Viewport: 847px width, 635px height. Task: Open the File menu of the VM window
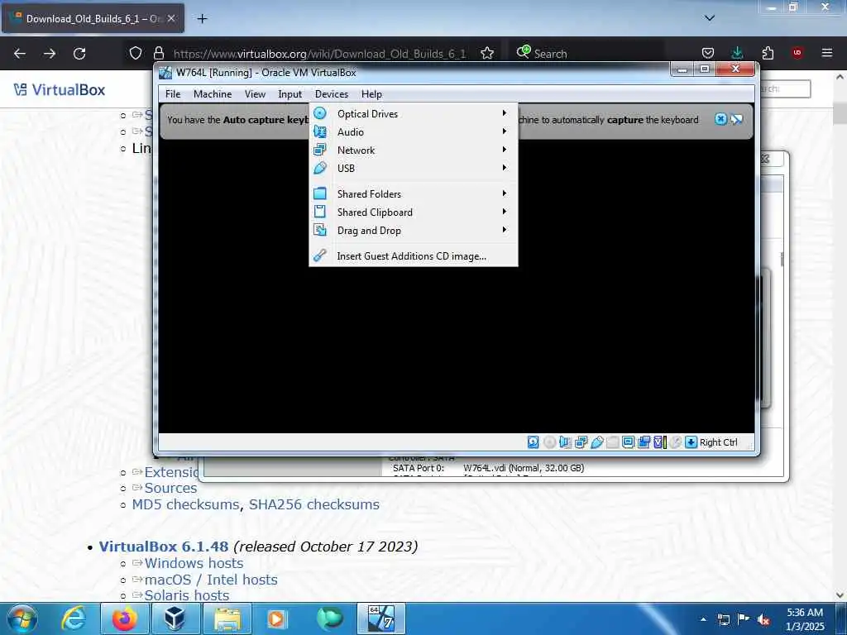tap(173, 94)
